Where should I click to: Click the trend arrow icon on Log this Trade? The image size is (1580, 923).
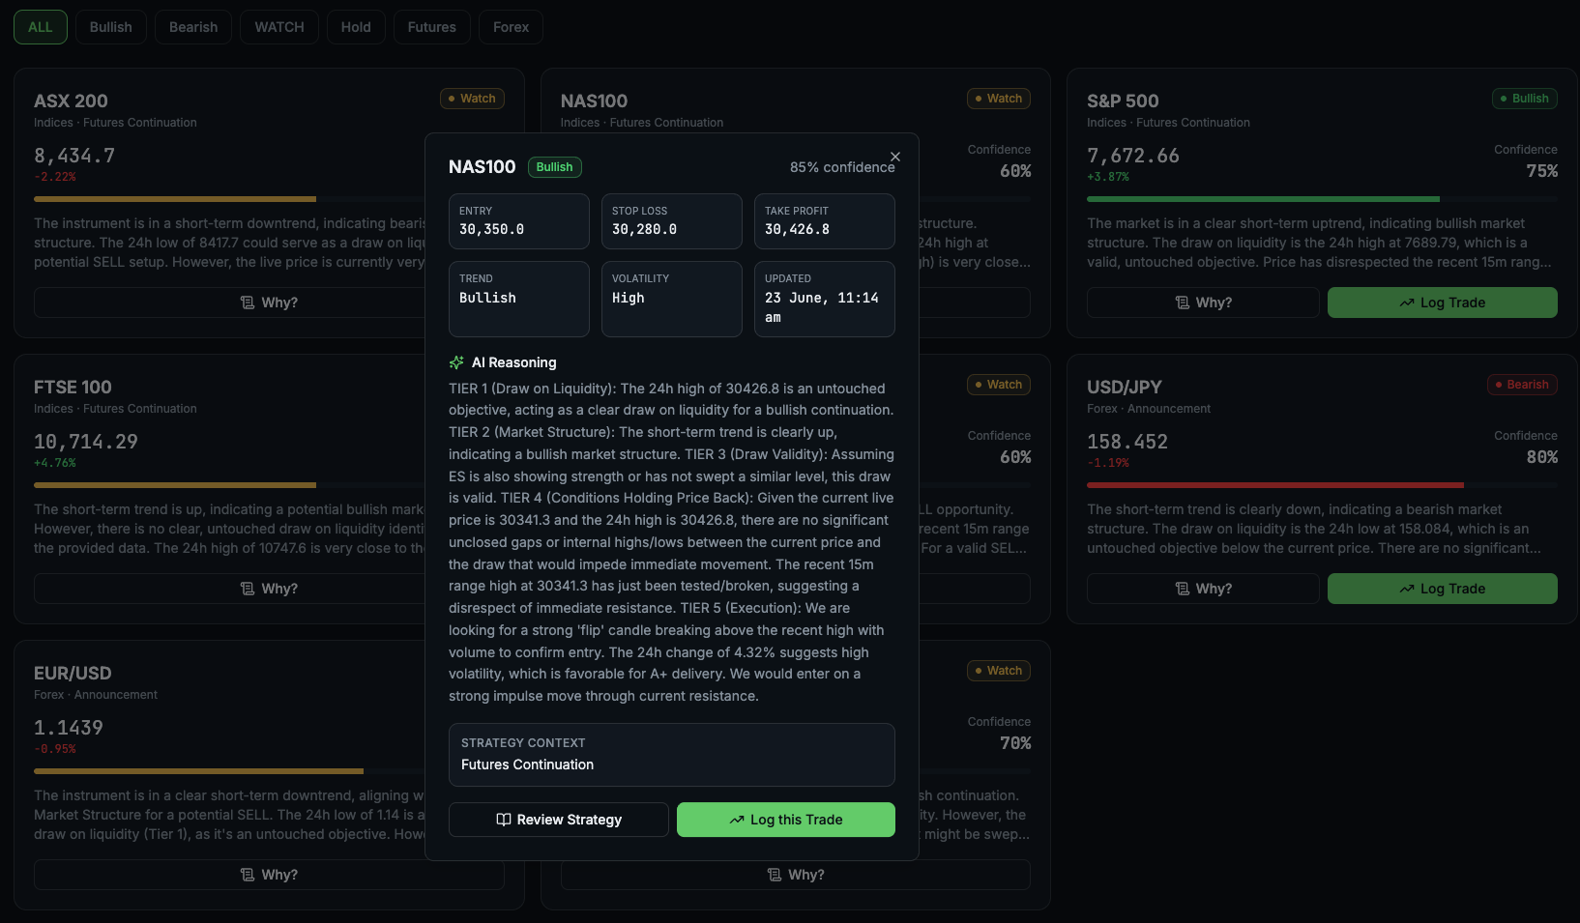(737, 820)
